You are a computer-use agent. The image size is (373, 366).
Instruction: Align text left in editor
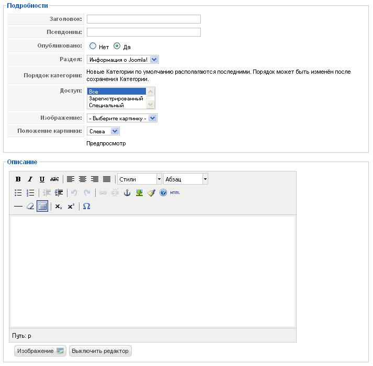pos(71,179)
